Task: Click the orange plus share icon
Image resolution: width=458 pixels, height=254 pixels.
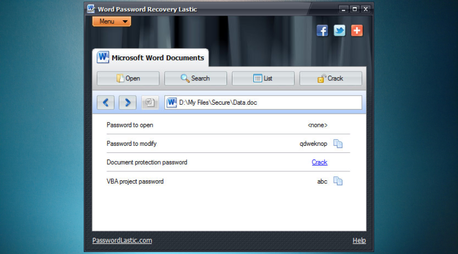Action: pyautogui.click(x=357, y=30)
